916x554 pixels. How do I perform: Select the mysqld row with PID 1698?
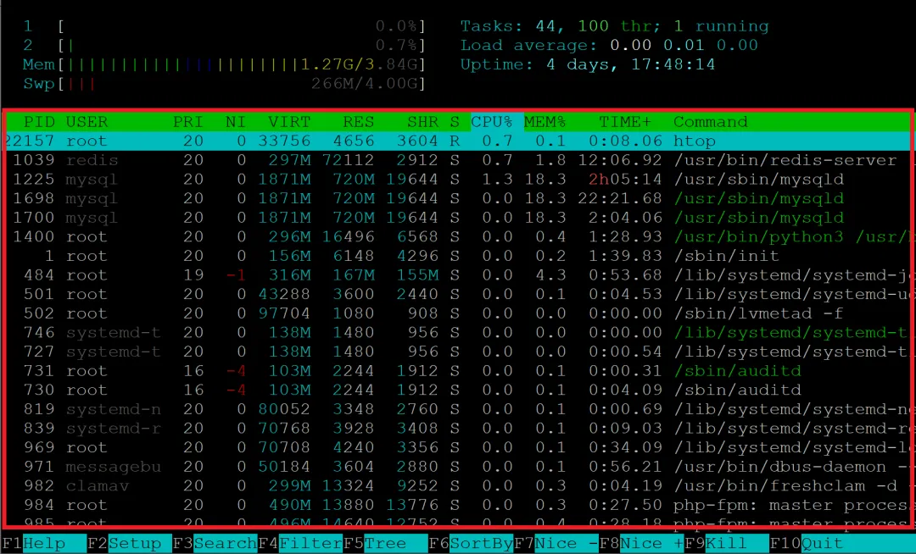point(458,199)
